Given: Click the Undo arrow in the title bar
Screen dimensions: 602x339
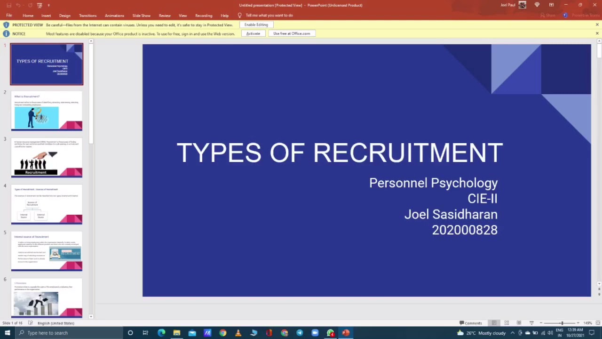Looking at the screenshot, I should [x=18, y=5].
